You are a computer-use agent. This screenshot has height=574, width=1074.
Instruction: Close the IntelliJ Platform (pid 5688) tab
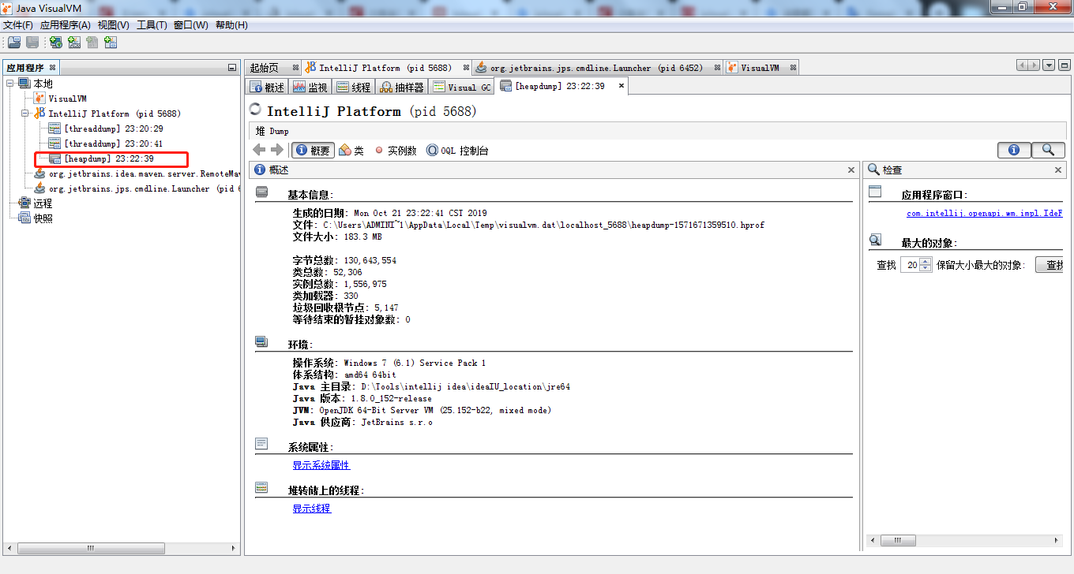coord(467,68)
